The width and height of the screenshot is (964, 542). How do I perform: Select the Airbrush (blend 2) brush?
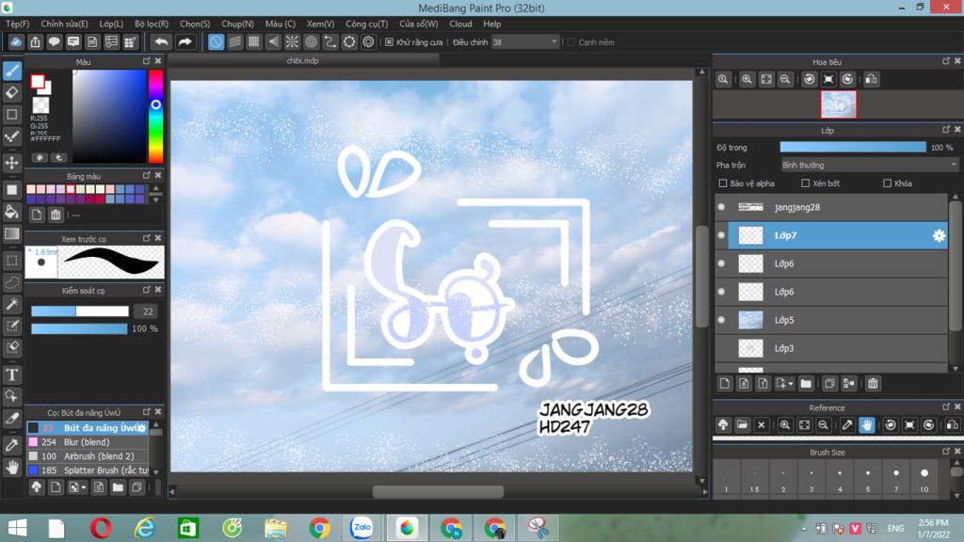tap(88, 456)
